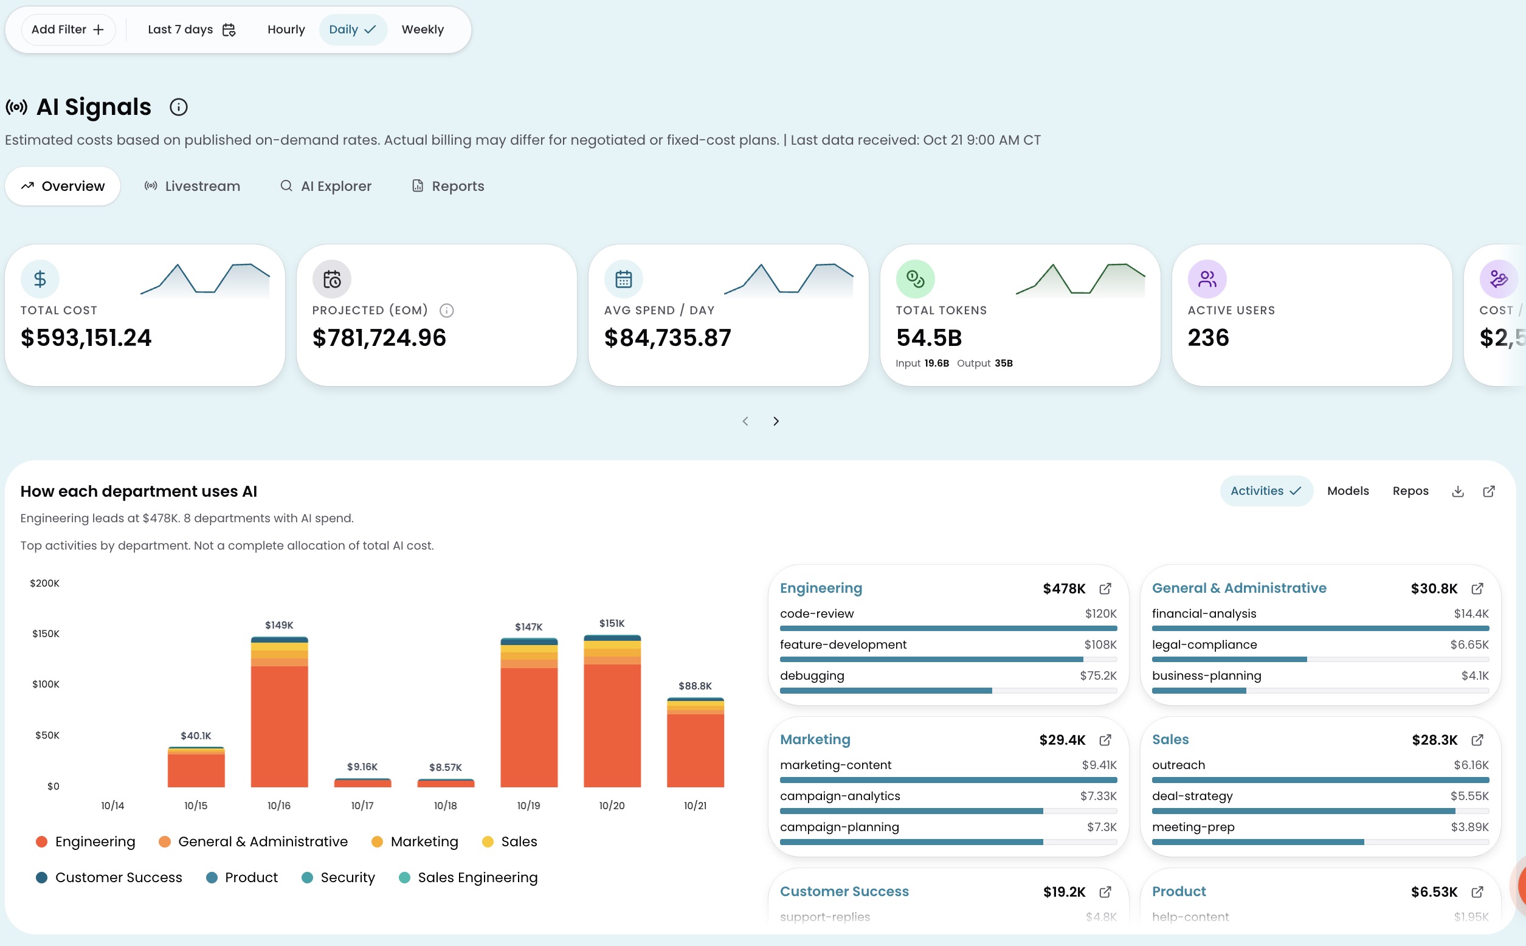This screenshot has height=946, width=1526.
Task: Select Weekly granularity
Action: click(423, 29)
